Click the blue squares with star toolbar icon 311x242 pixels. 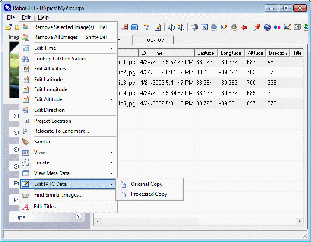[147, 27]
